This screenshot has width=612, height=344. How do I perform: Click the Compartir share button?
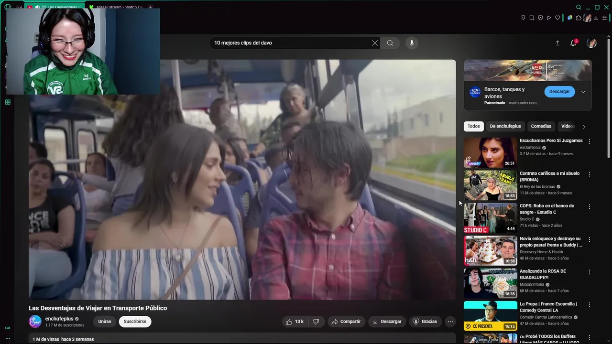pyautogui.click(x=346, y=322)
